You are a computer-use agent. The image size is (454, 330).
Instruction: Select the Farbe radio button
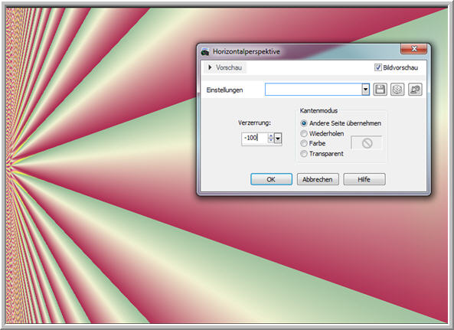(x=303, y=143)
